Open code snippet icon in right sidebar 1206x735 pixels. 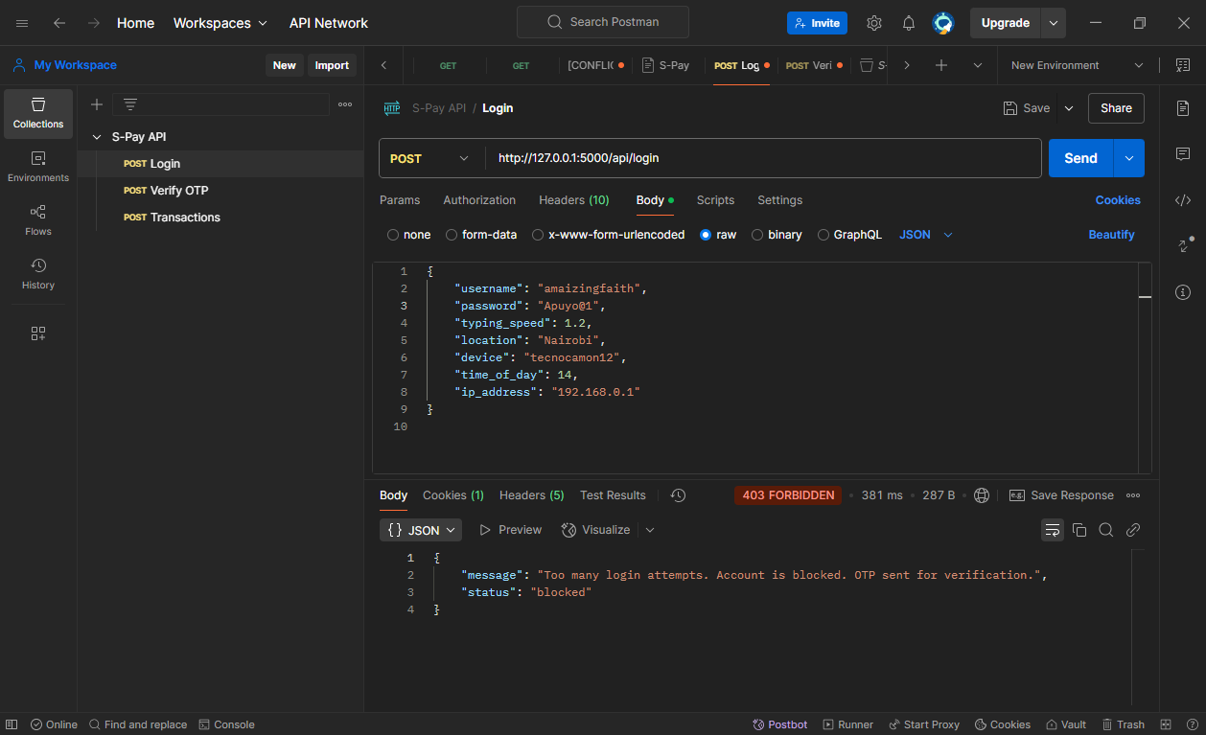pyautogui.click(x=1183, y=200)
